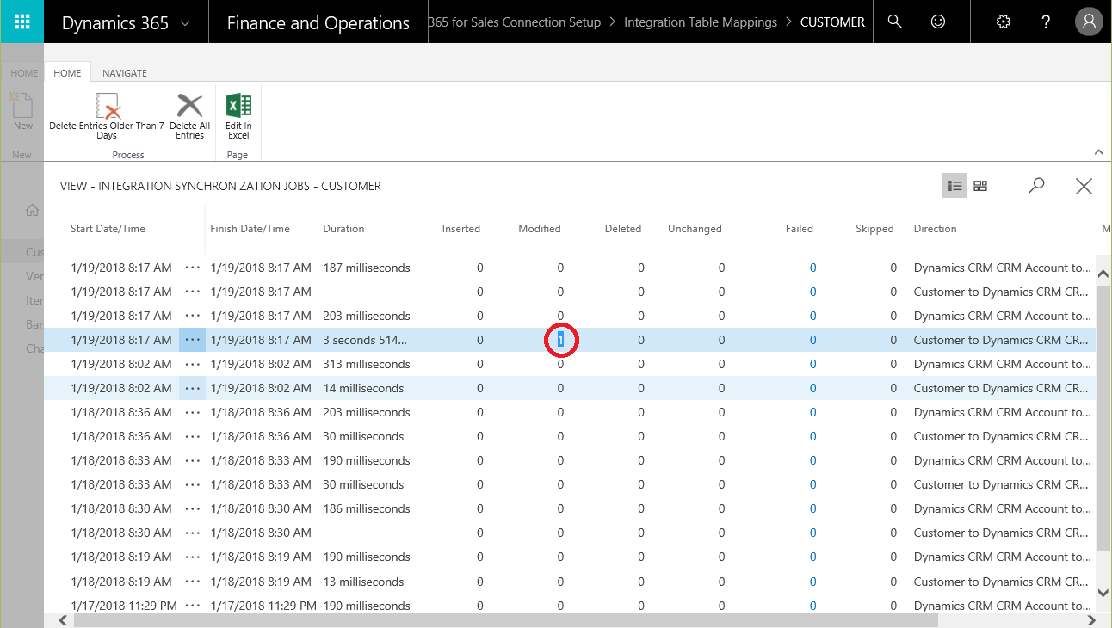Viewport: 1112px width, 628px height.
Task: Click the 1/17/2018 11:29 PM start time
Action: 124,606
